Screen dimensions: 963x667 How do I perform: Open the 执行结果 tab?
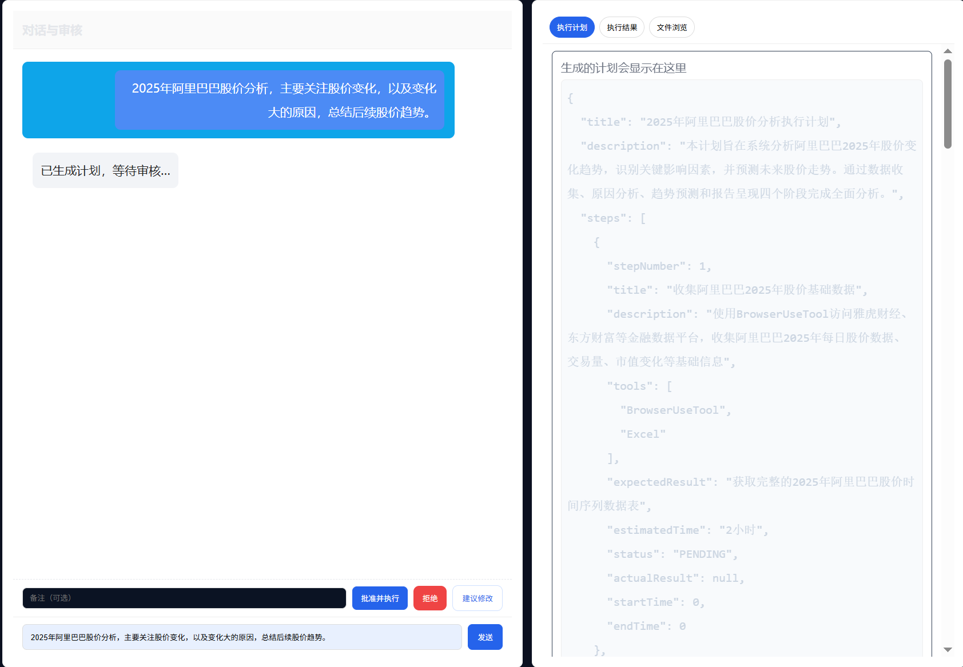(x=622, y=27)
